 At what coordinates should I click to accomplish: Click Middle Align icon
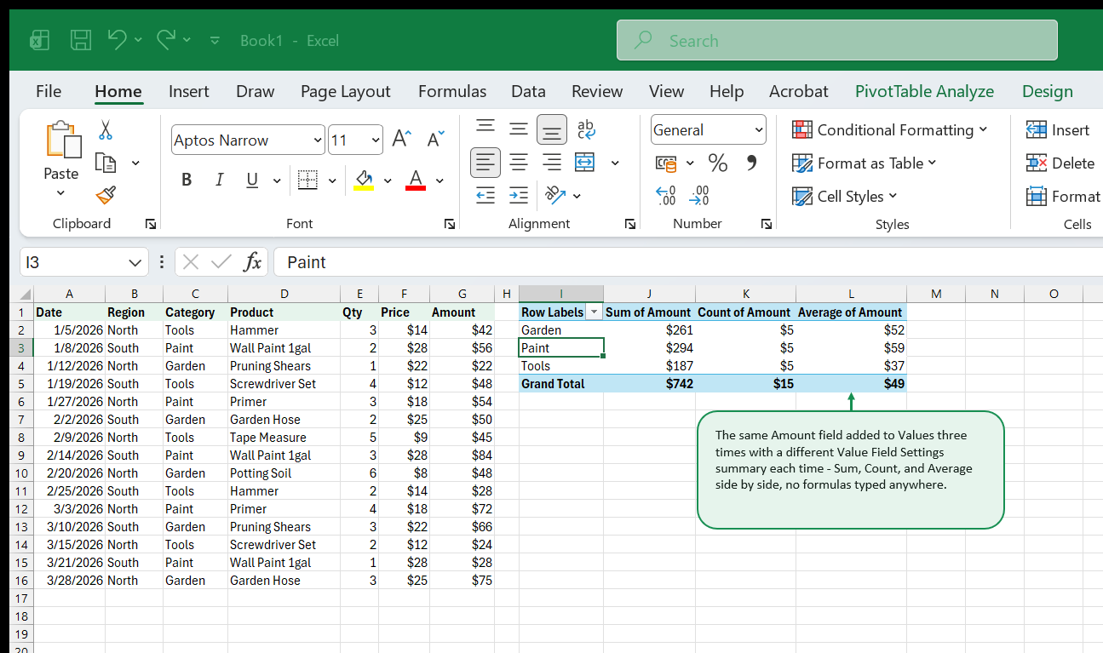point(519,129)
